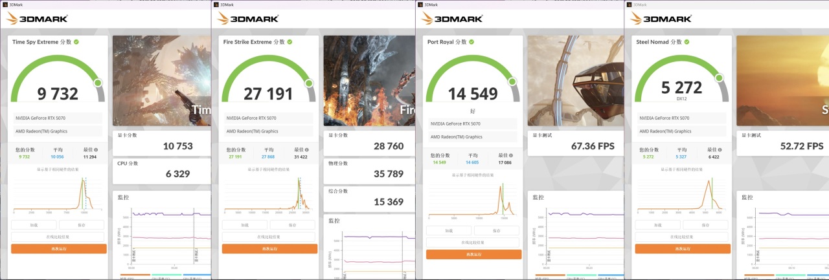
Task: Click best score 31 422 in Fire Strike window
Action: pos(301,156)
